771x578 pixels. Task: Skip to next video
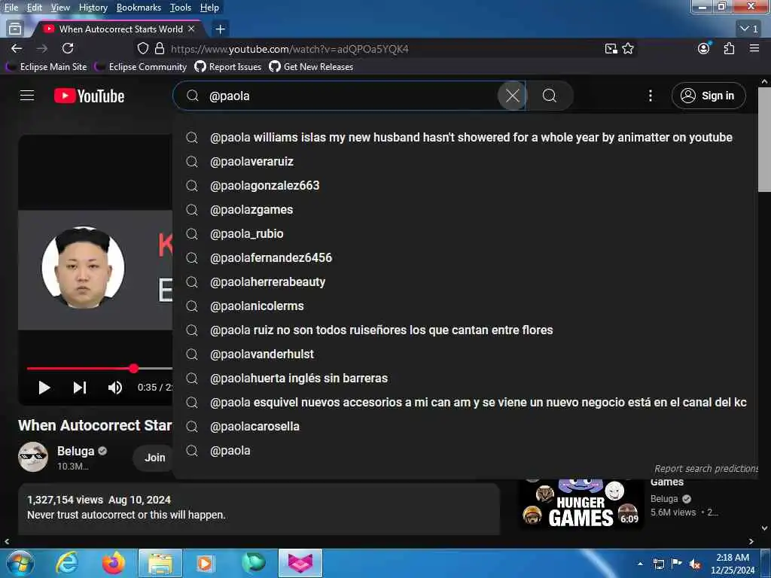[80, 388]
